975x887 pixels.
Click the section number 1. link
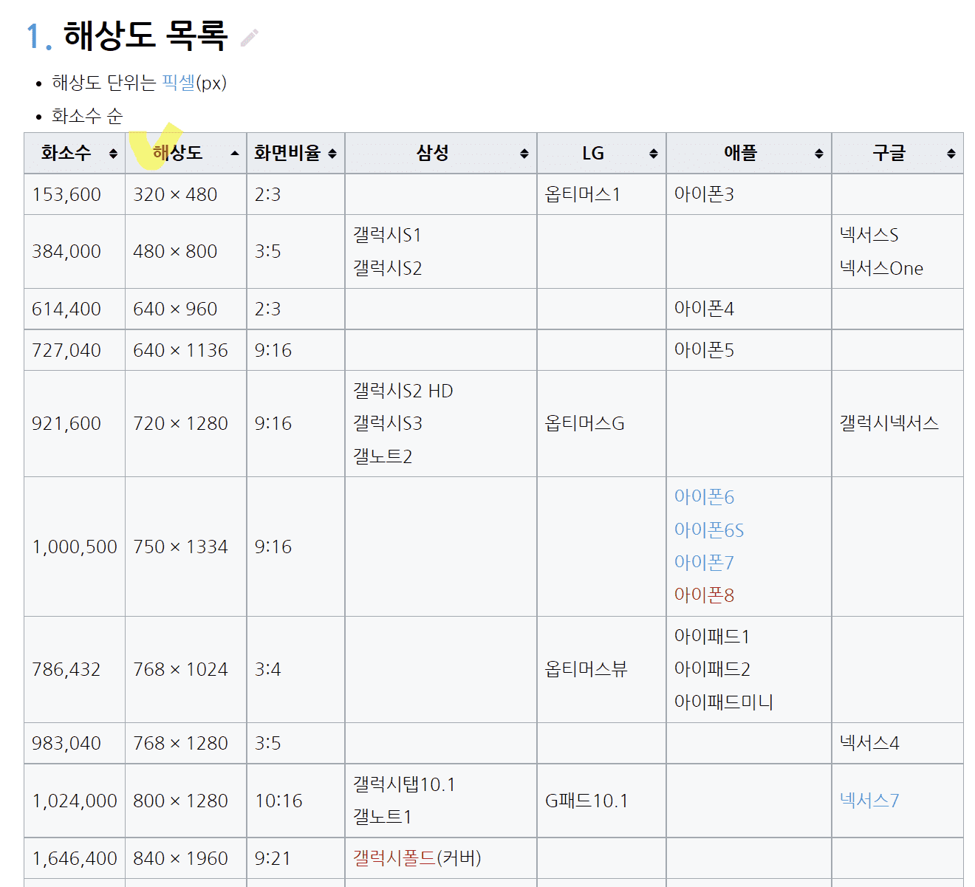click(38, 35)
